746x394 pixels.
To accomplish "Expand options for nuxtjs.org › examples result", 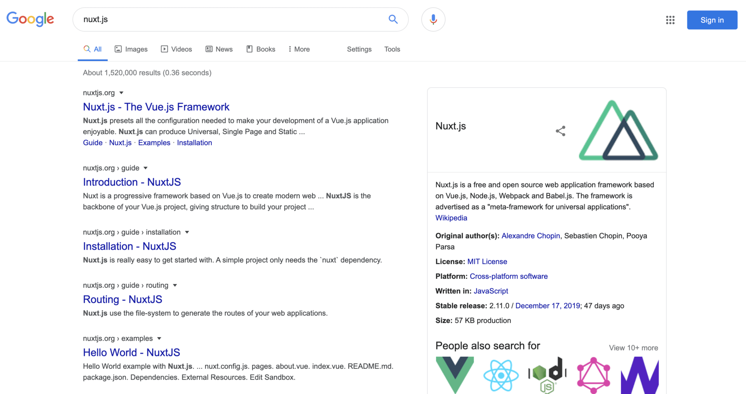I will 159,339.
